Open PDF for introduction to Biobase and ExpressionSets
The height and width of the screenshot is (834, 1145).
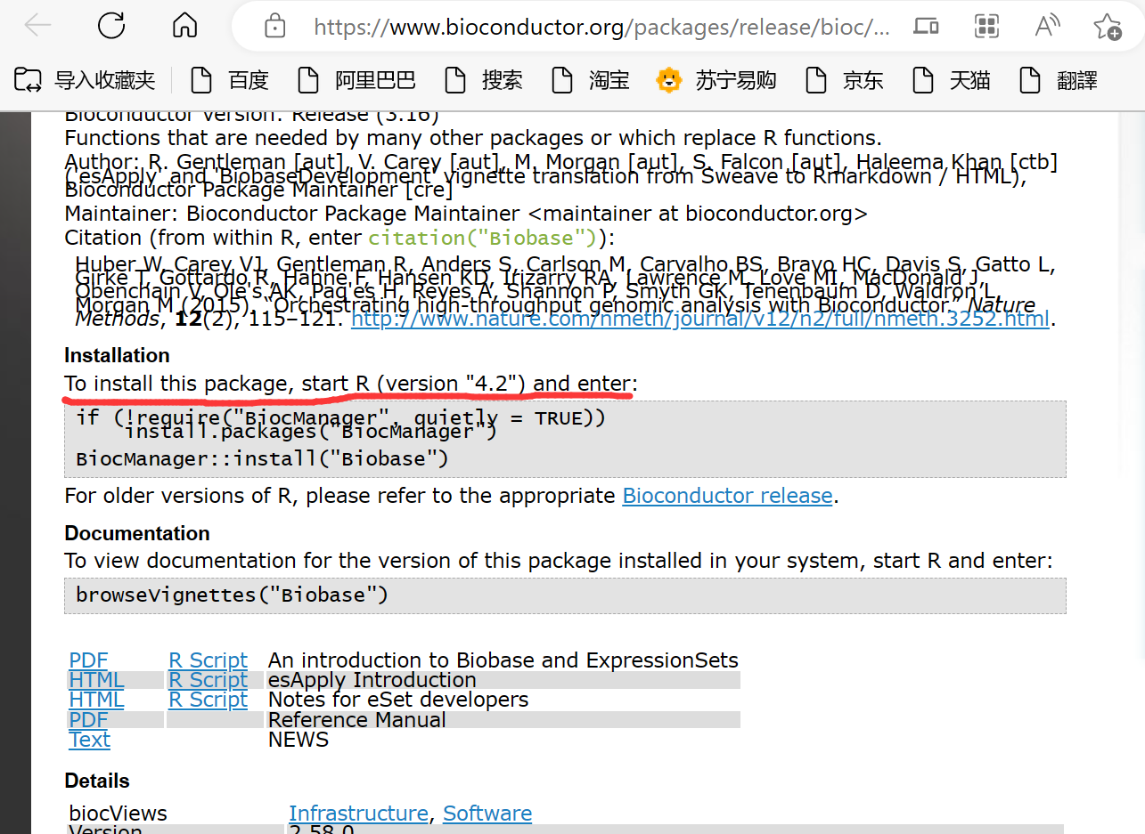click(x=88, y=660)
